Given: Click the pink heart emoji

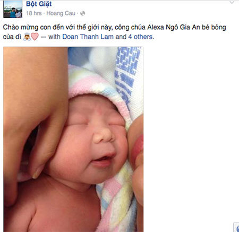Looking at the screenshot, I should coord(35,37).
